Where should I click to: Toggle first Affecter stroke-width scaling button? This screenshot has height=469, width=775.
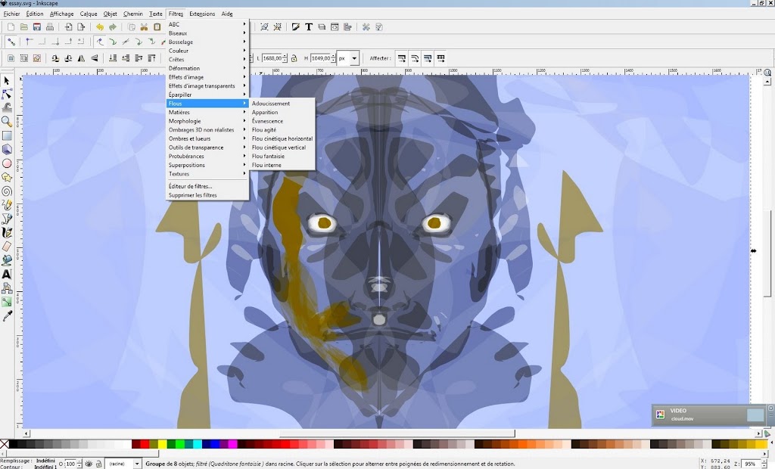click(402, 58)
